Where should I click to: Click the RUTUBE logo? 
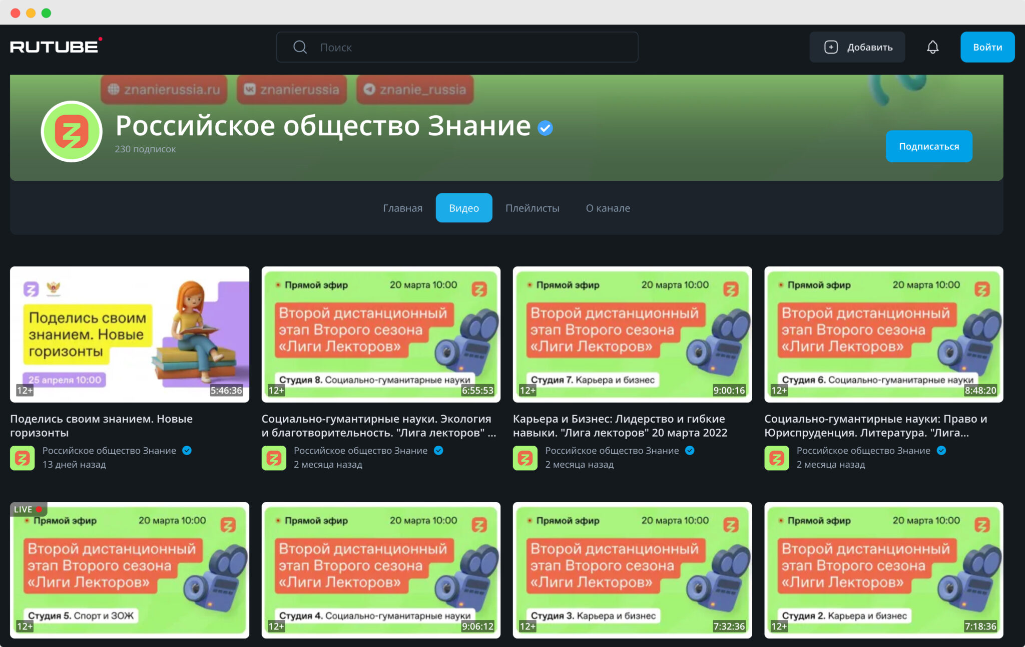[x=55, y=47]
